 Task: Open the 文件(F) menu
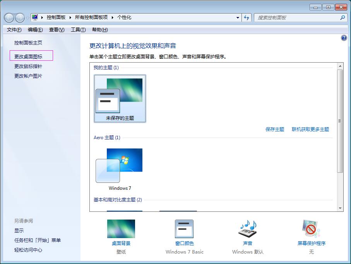(14, 30)
